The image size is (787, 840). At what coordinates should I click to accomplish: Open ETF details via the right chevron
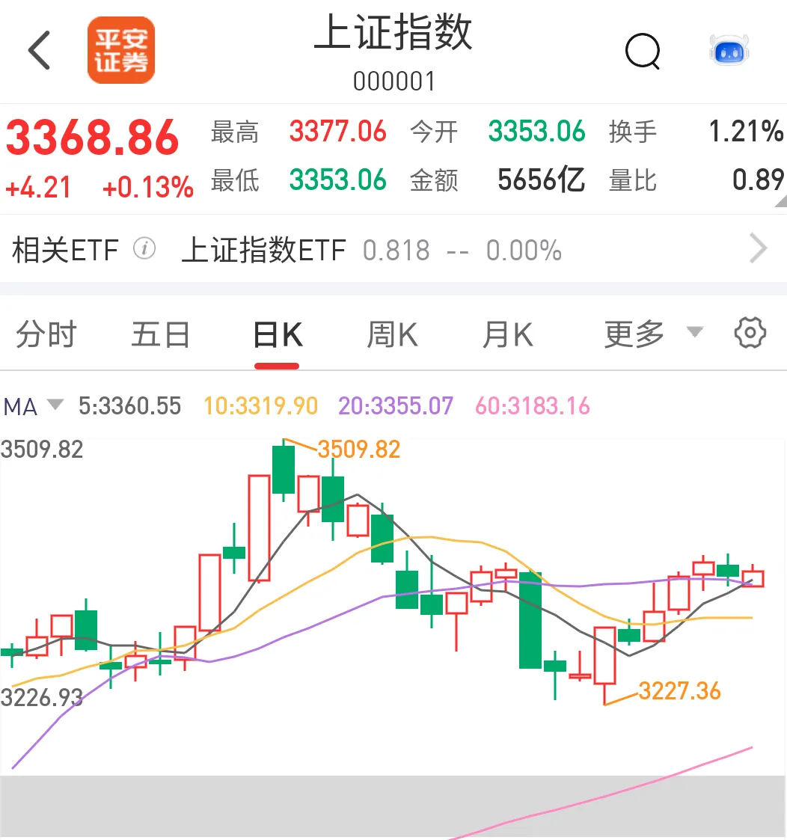tap(759, 248)
